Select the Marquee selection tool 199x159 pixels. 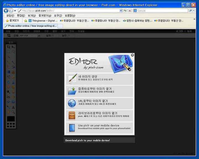coord(8,52)
